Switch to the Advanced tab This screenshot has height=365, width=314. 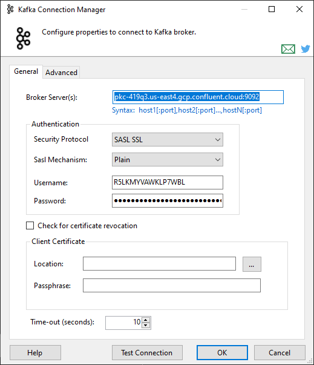click(x=61, y=73)
